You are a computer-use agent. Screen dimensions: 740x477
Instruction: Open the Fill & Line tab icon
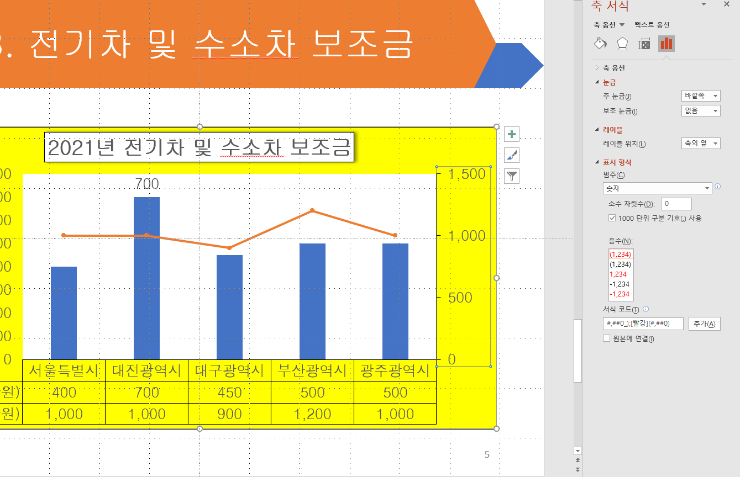[x=601, y=44]
